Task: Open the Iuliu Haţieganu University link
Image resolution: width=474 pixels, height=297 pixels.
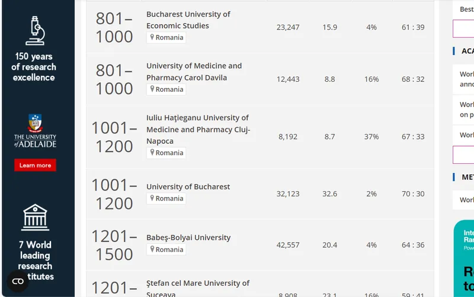Action: [x=198, y=129]
